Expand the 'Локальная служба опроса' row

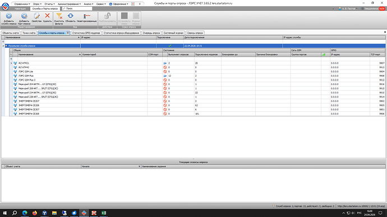tap(3, 46)
